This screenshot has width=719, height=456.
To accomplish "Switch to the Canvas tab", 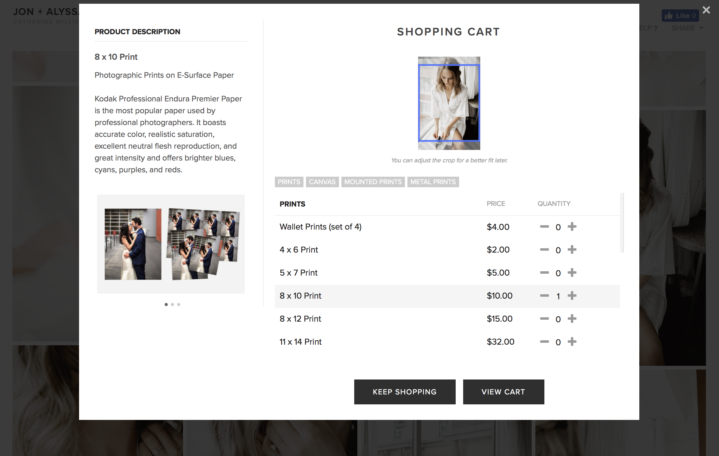I will 322,182.
